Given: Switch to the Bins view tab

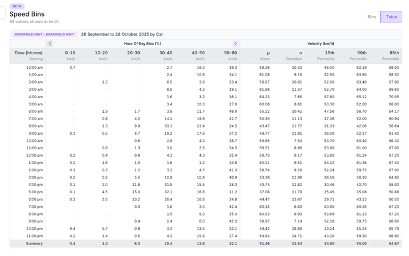Looking at the screenshot, I should [x=372, y=17].
